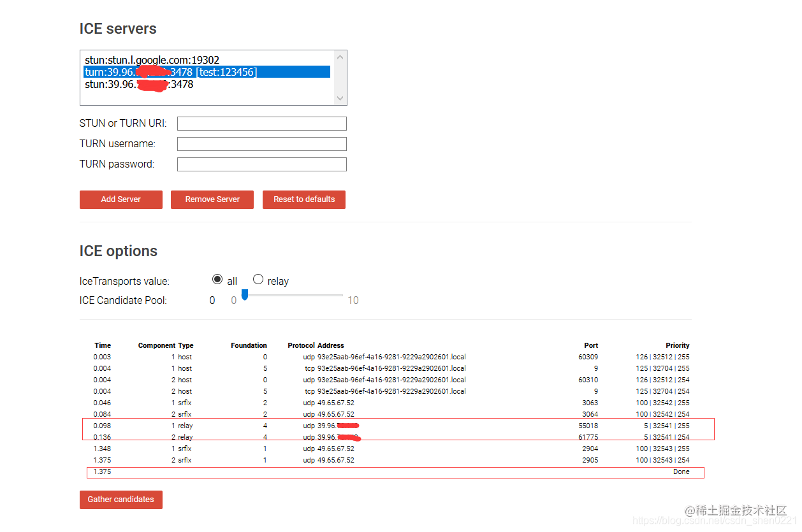Click port value 60310

588,380
